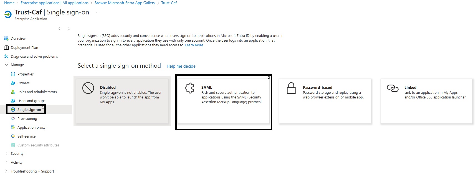Click 'Select a single sign-on method' heading
476x185 pixels.
pyautogui.click(x=119, y=66)
